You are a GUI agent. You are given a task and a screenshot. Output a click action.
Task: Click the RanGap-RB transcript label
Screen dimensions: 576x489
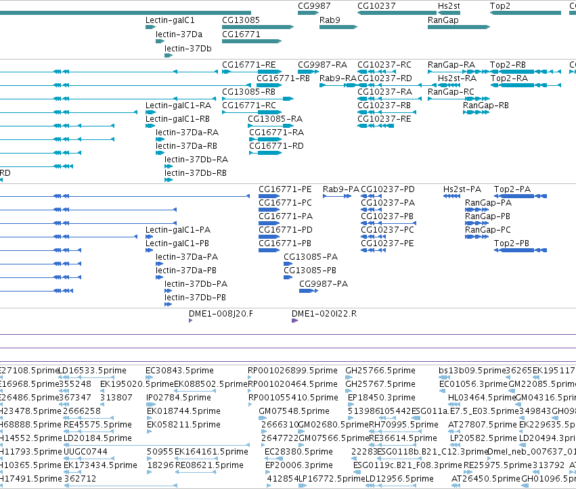486,106
